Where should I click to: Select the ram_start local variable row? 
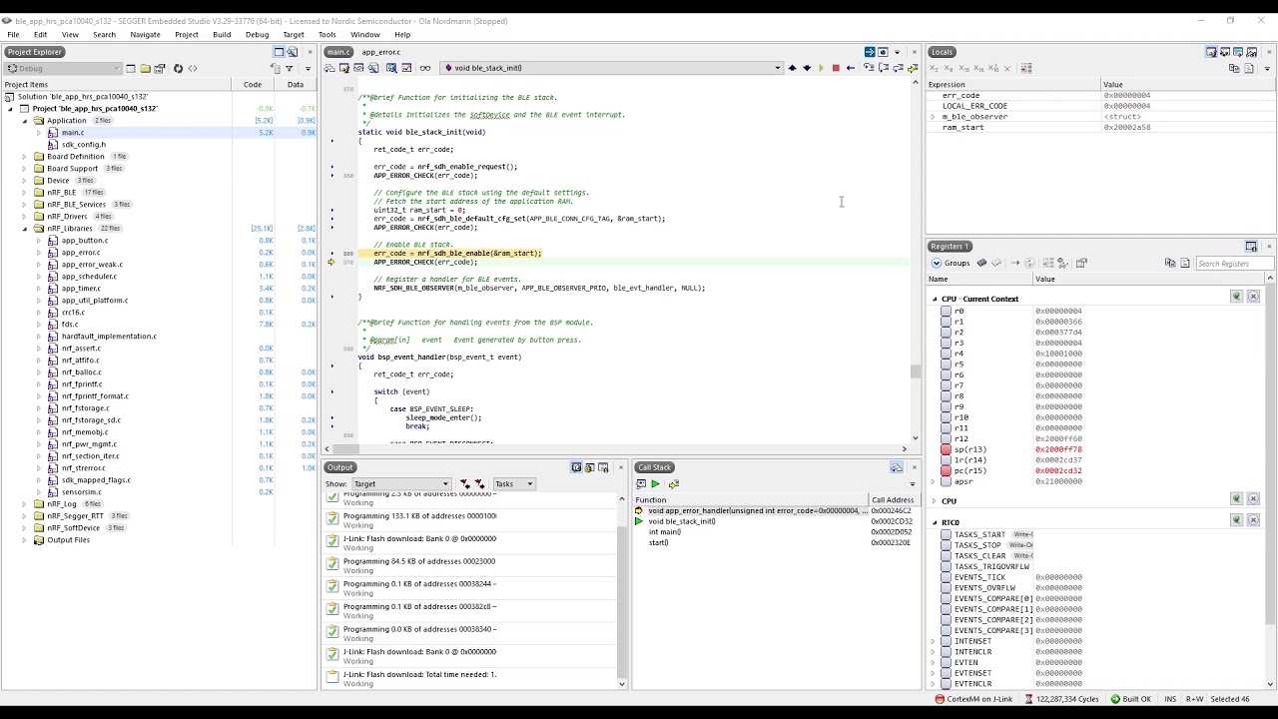[1098, 128]
